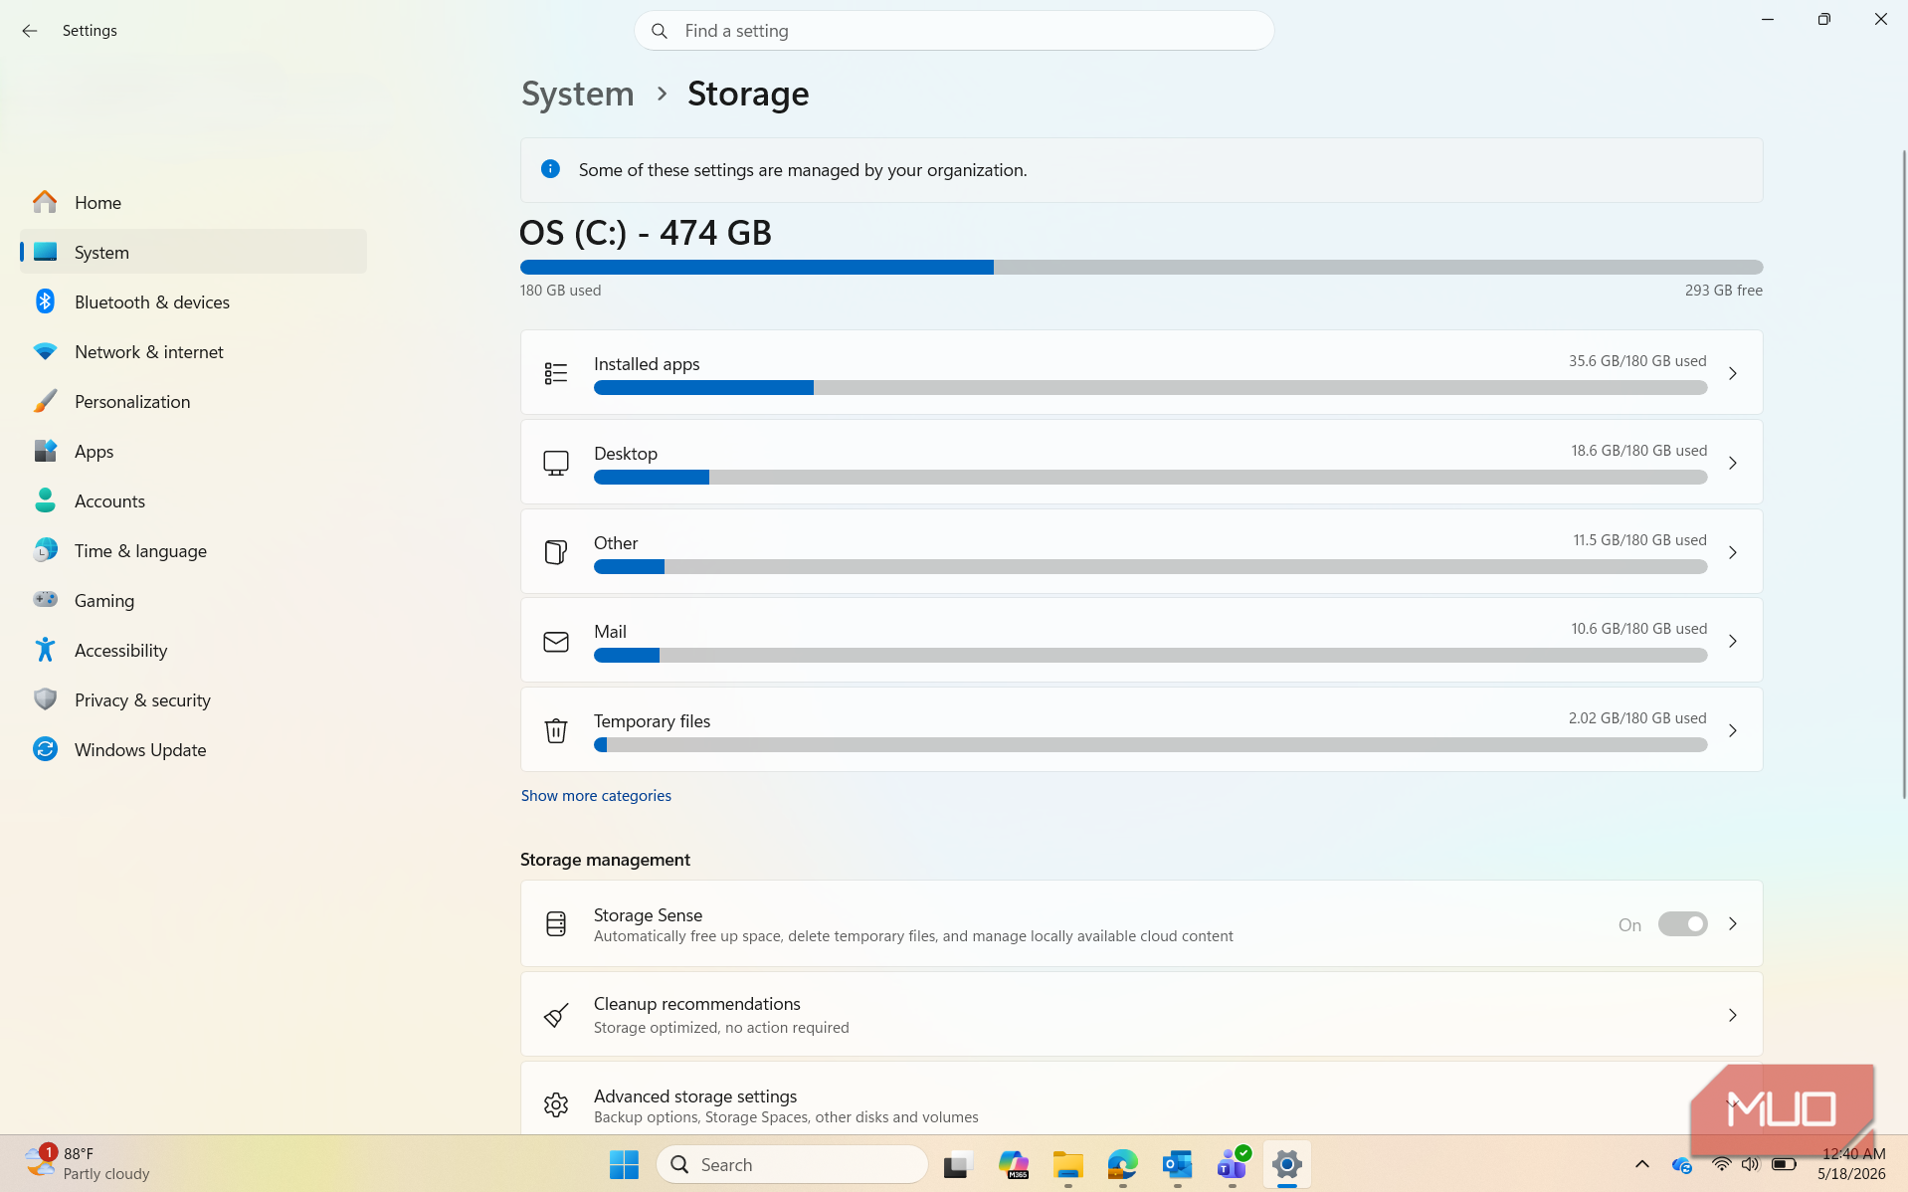Click the Desktop monitor icon
The height and width of the screenshot is (1192, 1908).
pyautogui.click(x=556, y=463)
